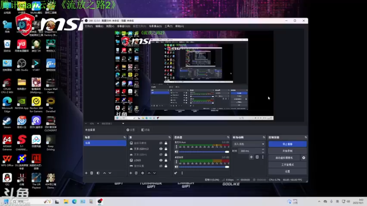
Task: Toggle visibility of 文本 (GDI+) 2 source
Action: tap(161, 149)
